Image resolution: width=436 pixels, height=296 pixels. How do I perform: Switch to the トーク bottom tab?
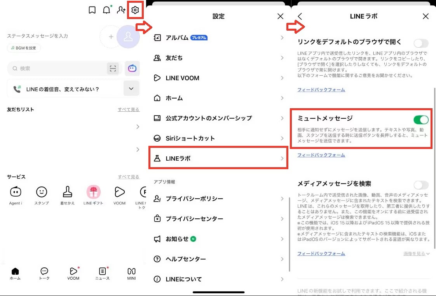44,274
